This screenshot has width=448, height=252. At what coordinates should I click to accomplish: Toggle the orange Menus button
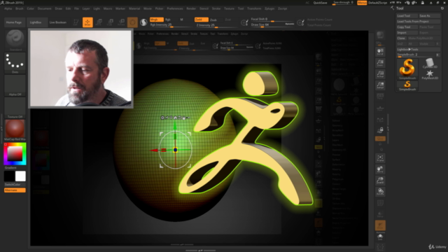pos(362,3)
